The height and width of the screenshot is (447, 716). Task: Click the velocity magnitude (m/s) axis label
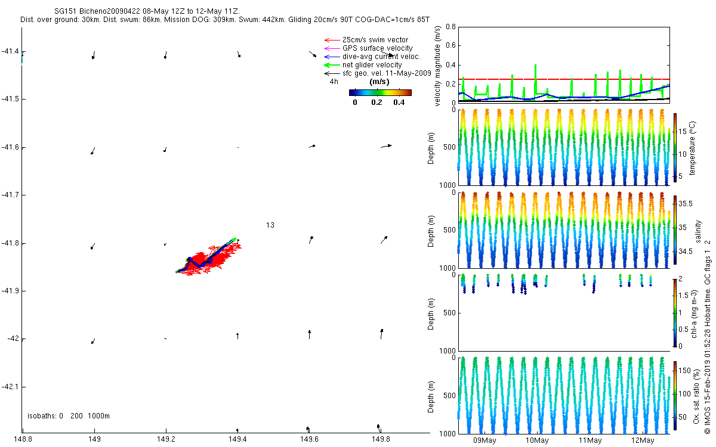pyautogui.click(x=438, y=66)
